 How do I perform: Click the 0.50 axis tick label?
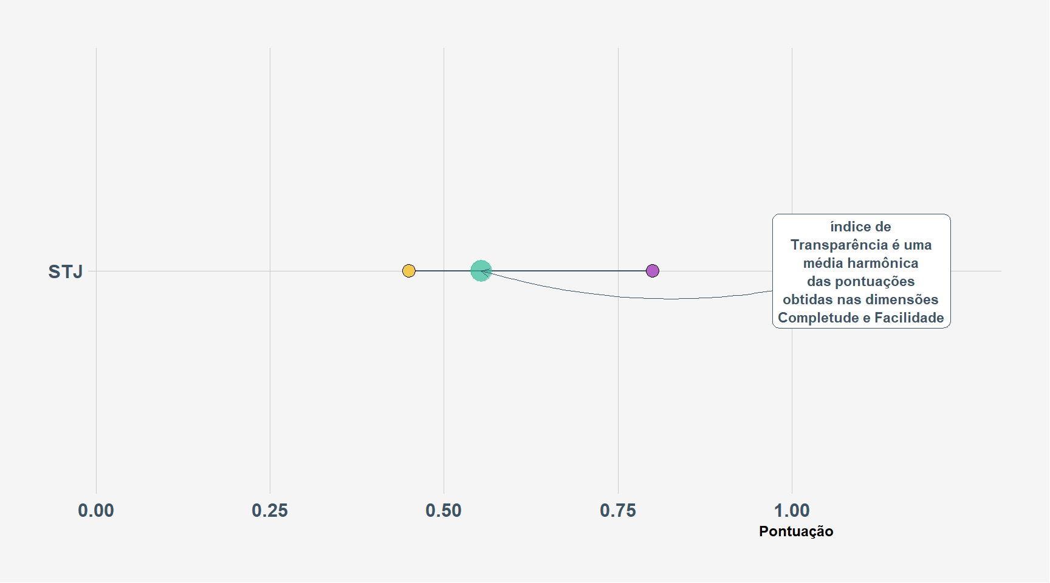click(444, 511)
